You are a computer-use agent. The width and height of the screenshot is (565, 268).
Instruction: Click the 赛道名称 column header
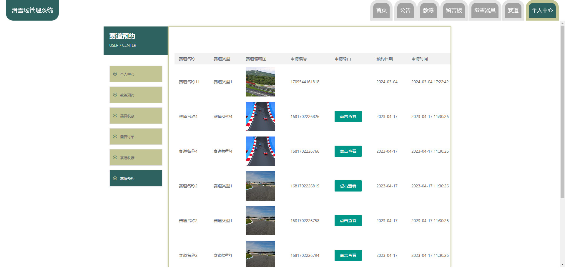click(187, 59)
